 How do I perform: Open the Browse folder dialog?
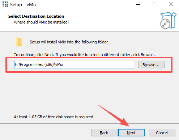[x=151, y=65]
